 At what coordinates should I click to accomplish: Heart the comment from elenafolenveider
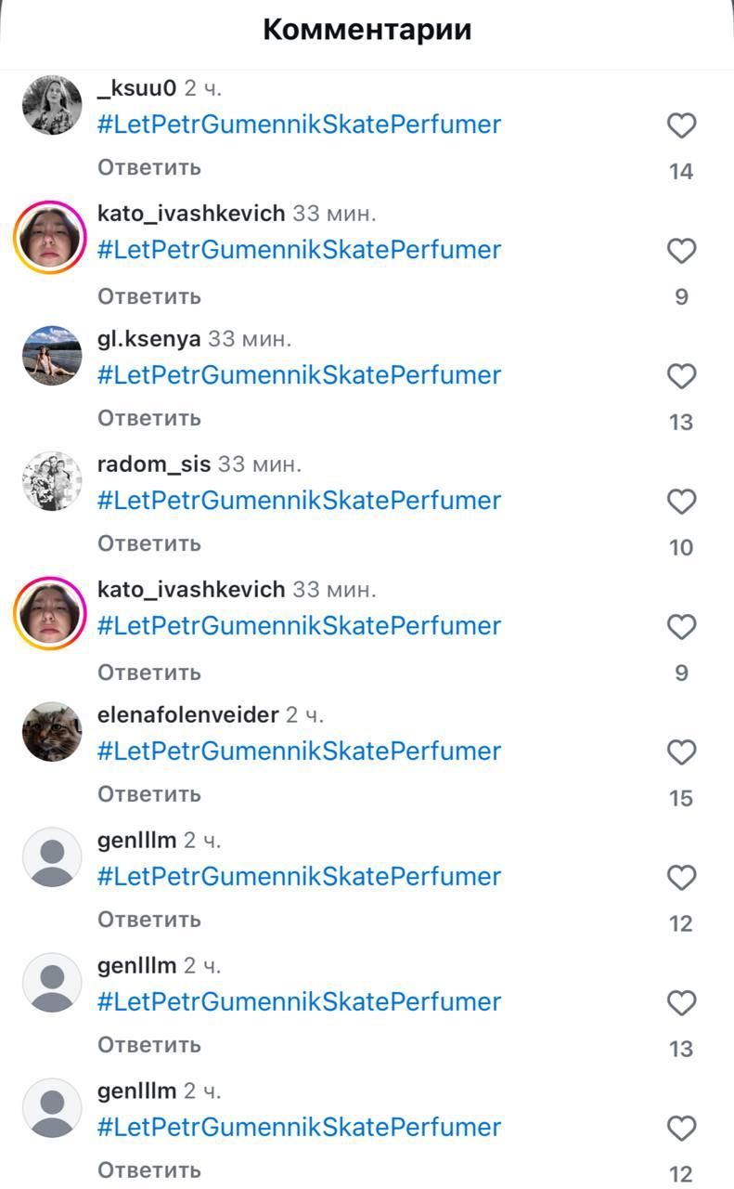pos(681,751)
